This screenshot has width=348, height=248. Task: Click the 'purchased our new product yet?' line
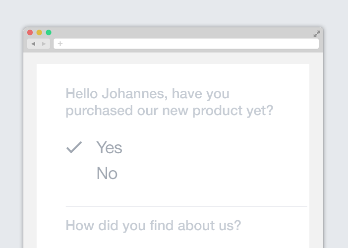point(170,110)
